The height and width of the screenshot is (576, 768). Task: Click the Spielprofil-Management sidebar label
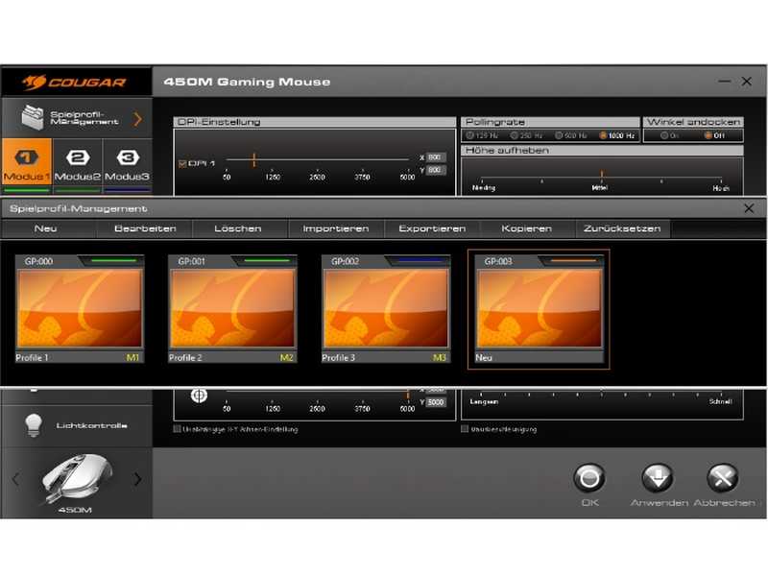click(84, 118)
